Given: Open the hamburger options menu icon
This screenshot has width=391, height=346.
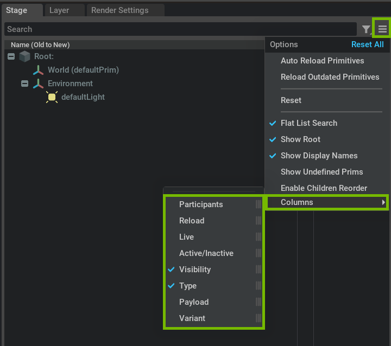Looking at the screenshot, I should (x=382, y=29).
